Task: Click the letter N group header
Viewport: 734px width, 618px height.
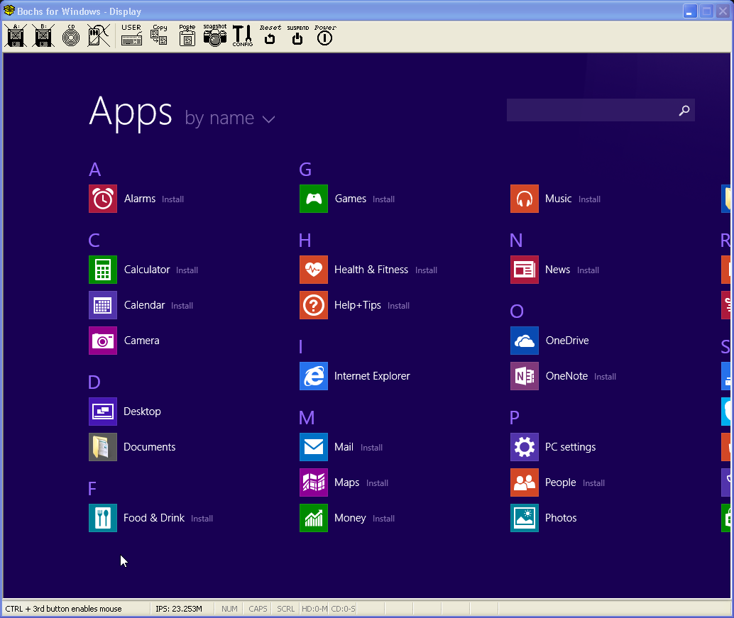Action: coord(516,241)
